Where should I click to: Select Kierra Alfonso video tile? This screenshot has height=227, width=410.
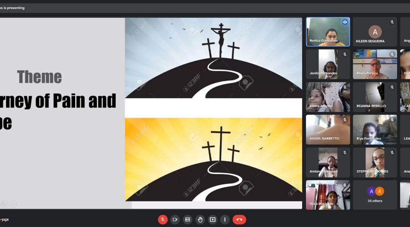tap(328, 97)
